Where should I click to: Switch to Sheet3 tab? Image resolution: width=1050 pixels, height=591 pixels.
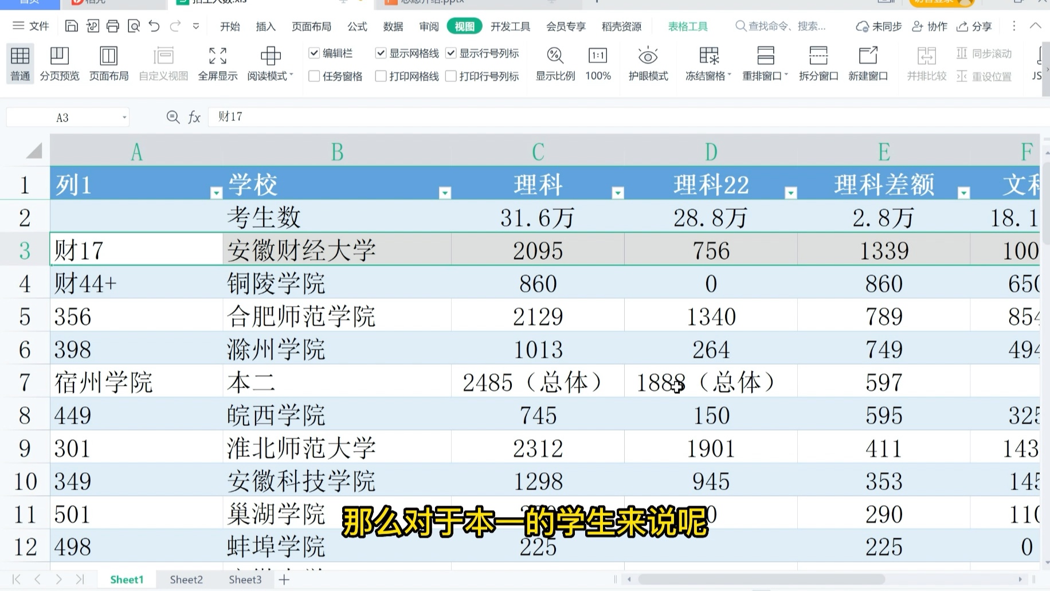(x=245, y=580)
